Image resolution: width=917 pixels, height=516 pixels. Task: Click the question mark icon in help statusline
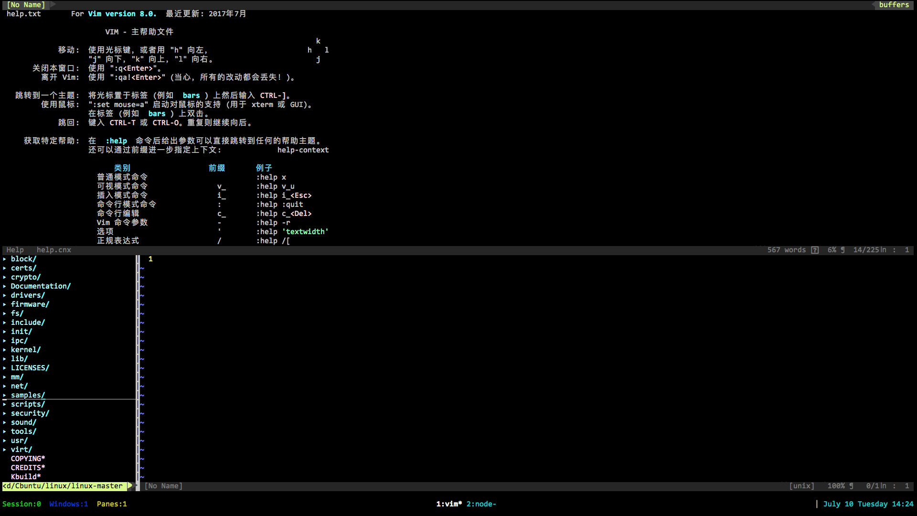pyautogui.click(x=815, y=250)
